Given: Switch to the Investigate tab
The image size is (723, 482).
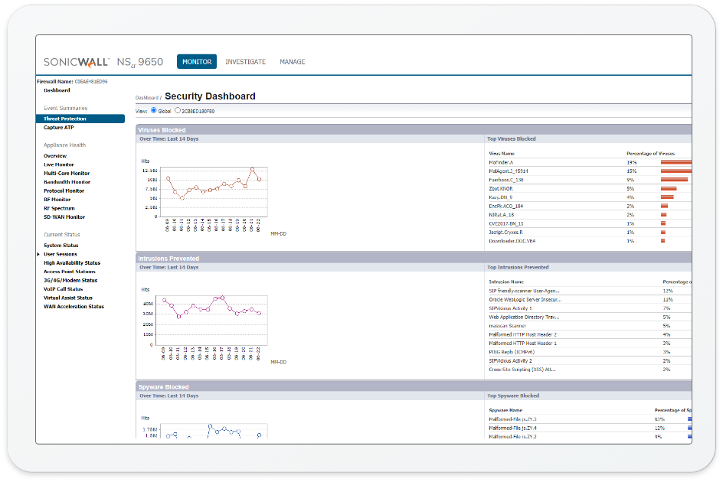Looking at the screenshot, I should [x=245, y=62].
